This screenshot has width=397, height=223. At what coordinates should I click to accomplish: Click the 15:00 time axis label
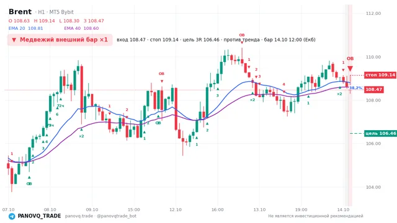click(x=134, y=209)
